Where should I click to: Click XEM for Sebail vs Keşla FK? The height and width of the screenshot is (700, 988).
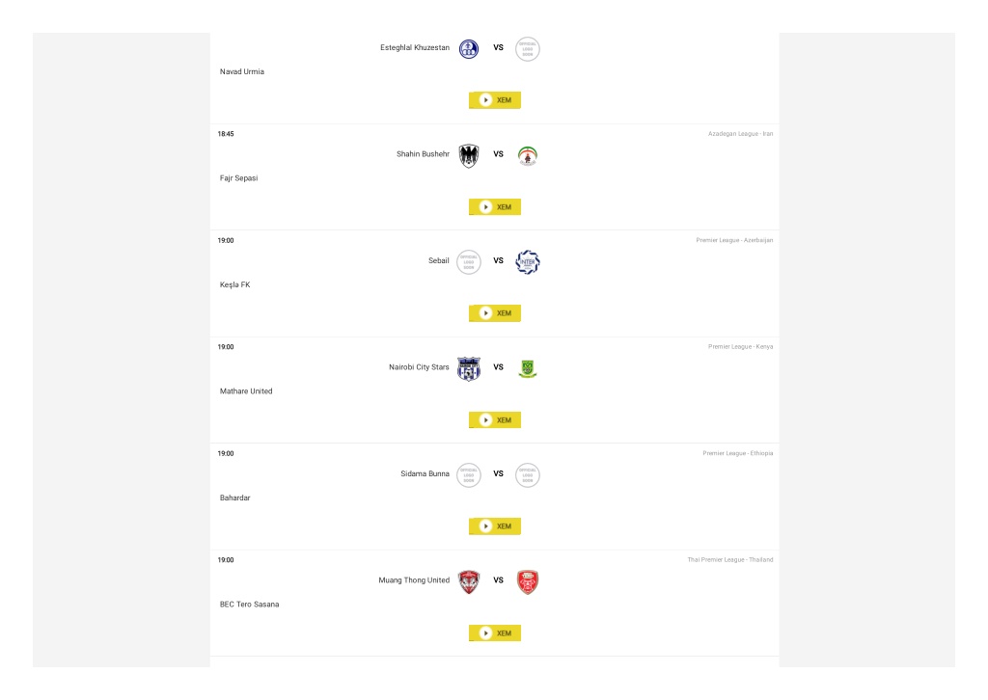click(x=495, y=313)
